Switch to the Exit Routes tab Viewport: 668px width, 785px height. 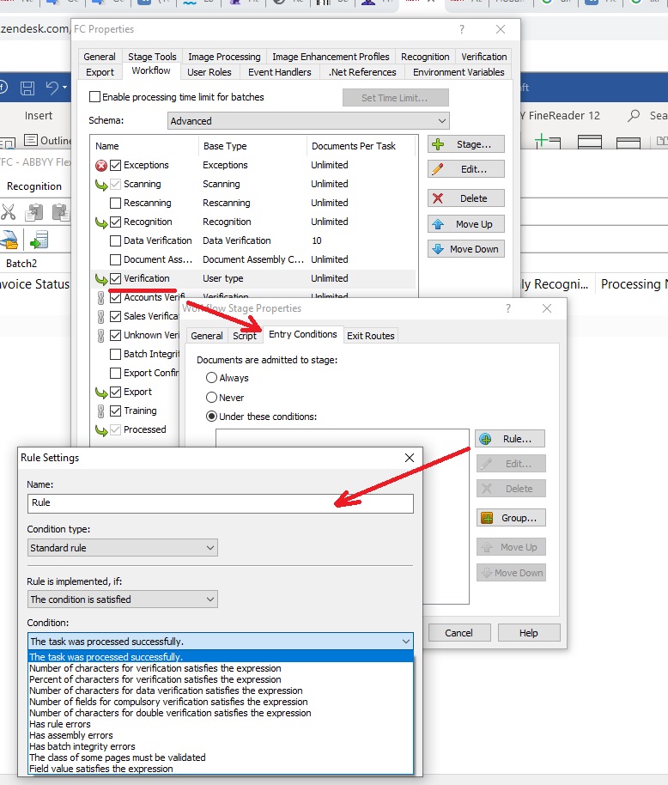[370, 336]
